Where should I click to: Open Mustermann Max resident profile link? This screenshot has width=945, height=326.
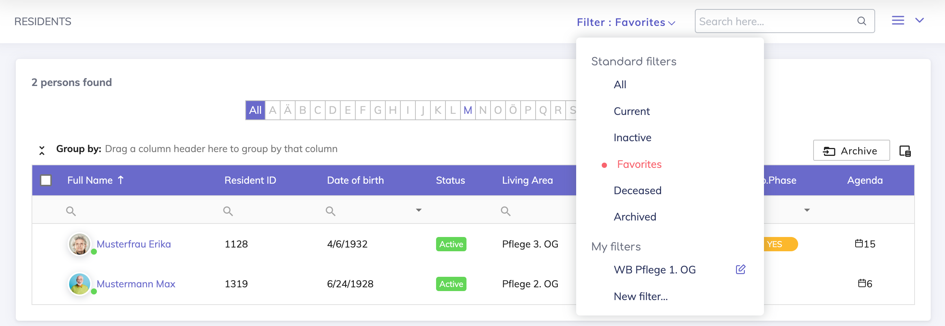136,284
